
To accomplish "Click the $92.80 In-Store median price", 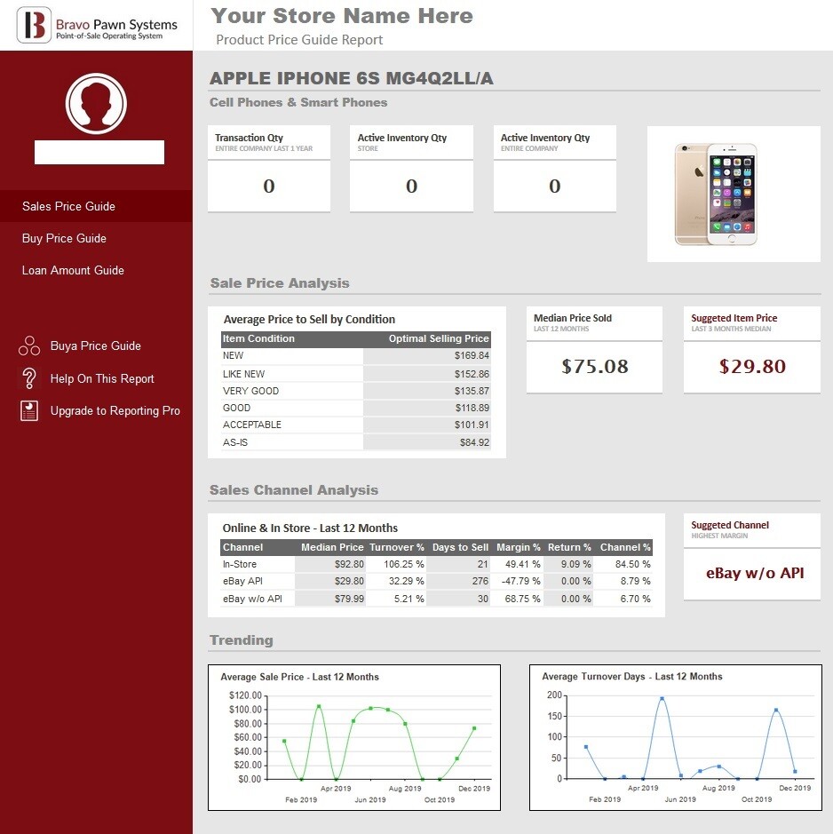I will tap(349, 564).
